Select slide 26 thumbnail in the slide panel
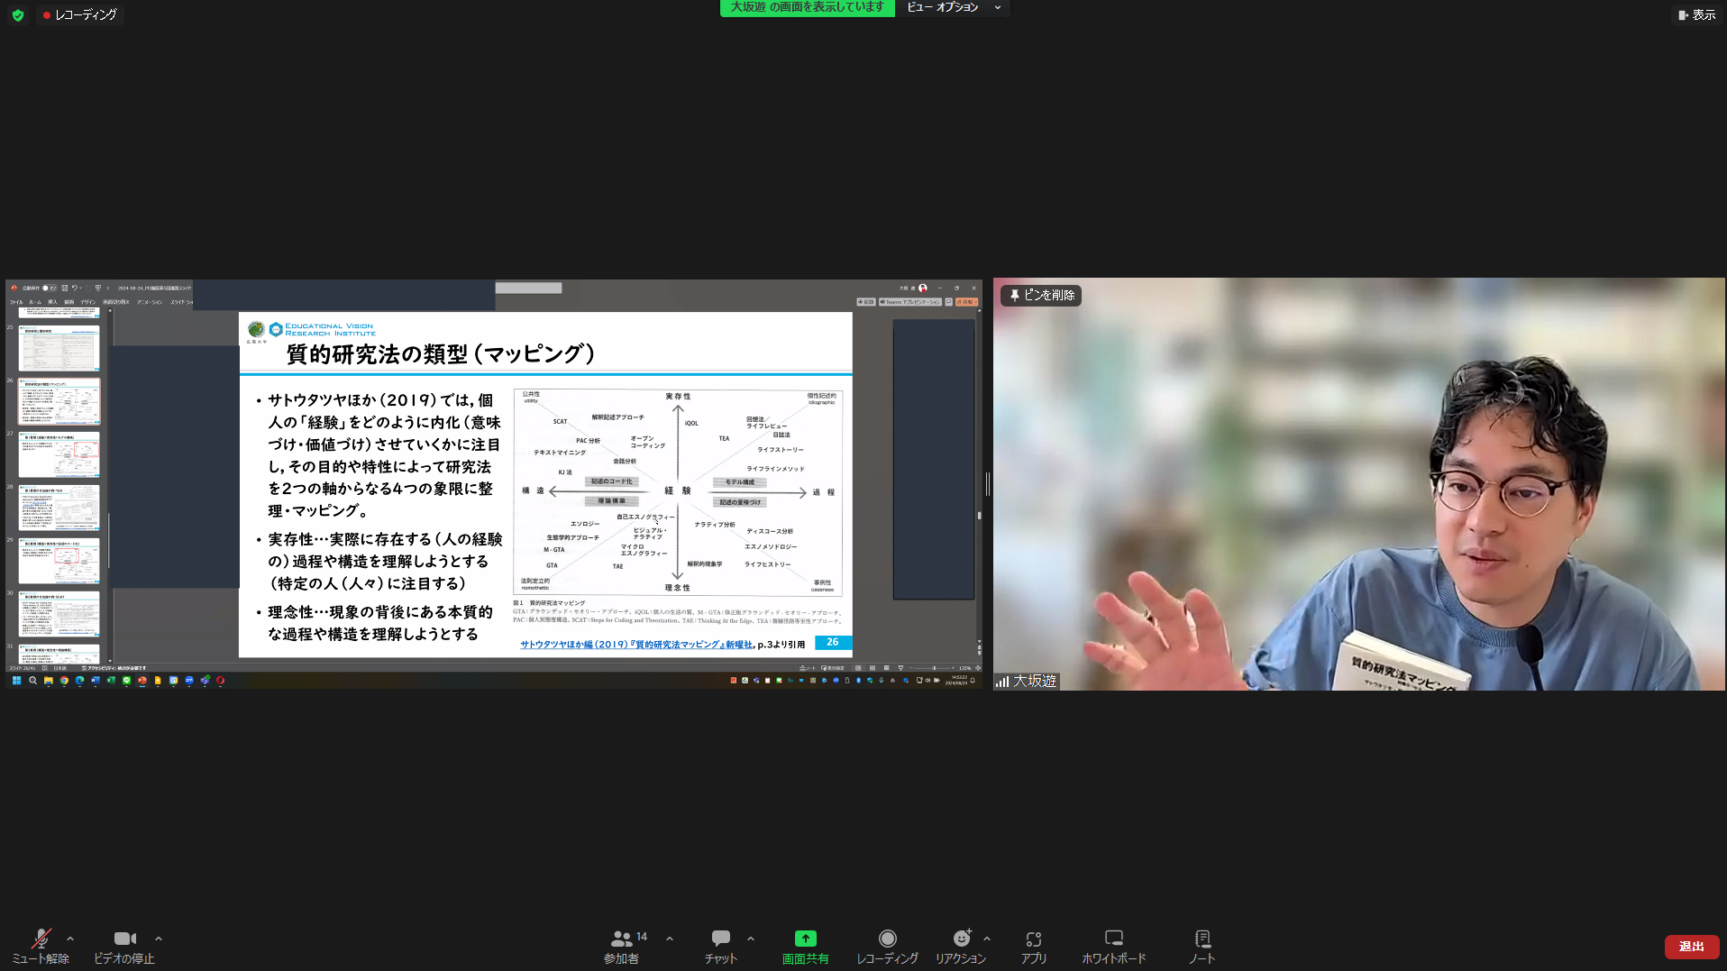This screenshot has height=971, width=1727. [x=59, y=401]
